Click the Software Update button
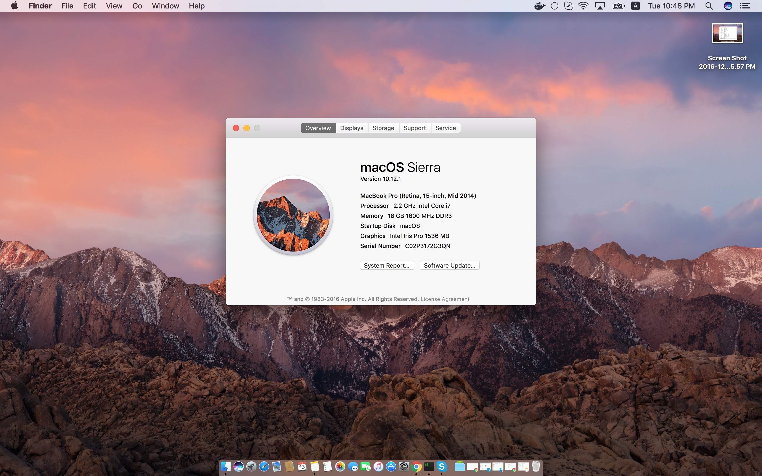 click(449, 266)
